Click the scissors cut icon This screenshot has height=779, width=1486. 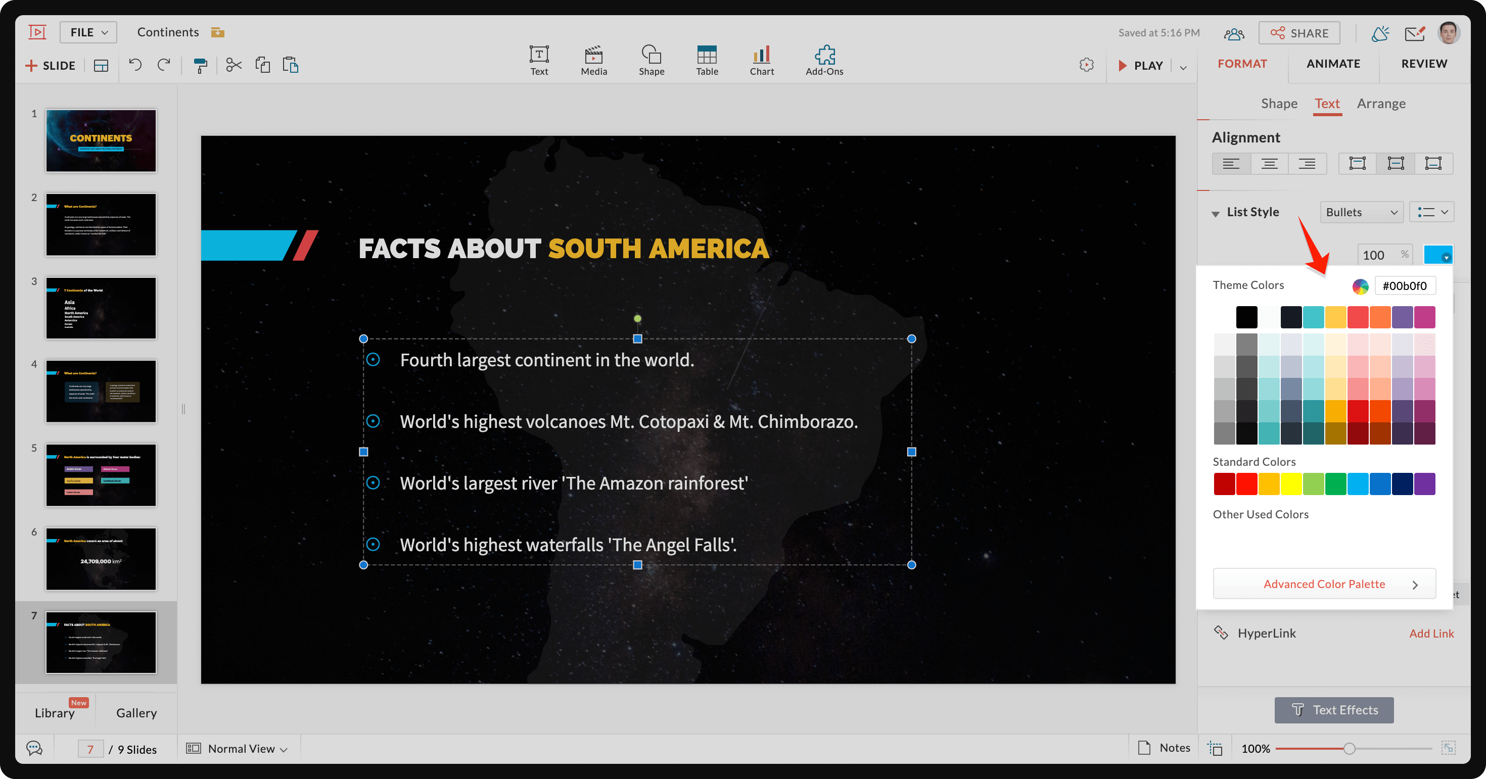coord(234,65)
